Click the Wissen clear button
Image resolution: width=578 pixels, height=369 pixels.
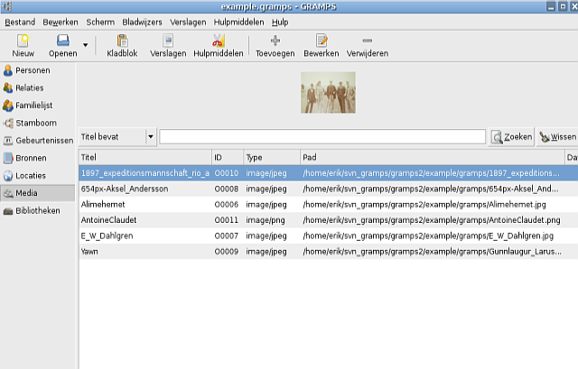tap(557, 137)
